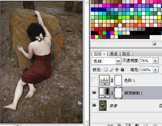Viewport: 162px width, 126px height.
Task: Click canvas scrollbar up arrow
Action: point(87,2)
